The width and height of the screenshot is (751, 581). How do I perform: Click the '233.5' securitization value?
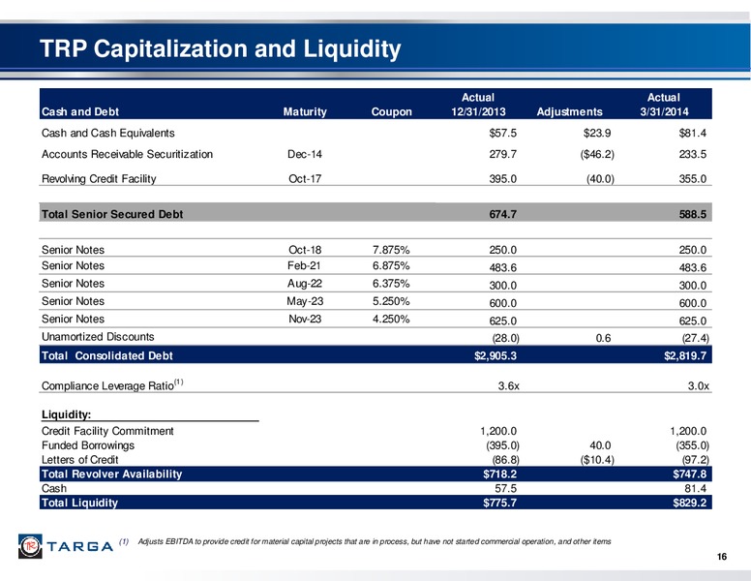(x=692, y=154)
